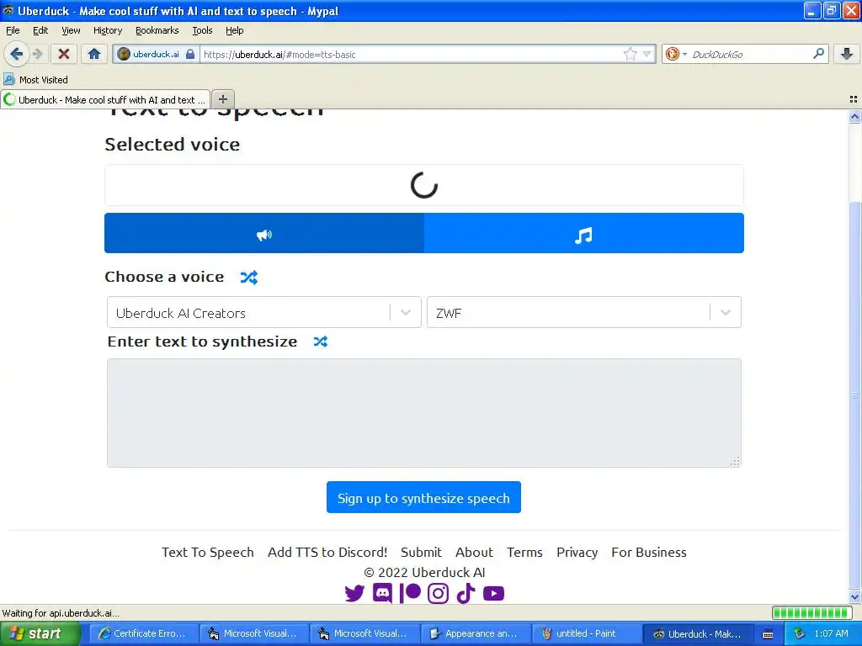The image size is (862, 646).
Task: Click the page scrollbar down arrow
Action: click(854, 596)
